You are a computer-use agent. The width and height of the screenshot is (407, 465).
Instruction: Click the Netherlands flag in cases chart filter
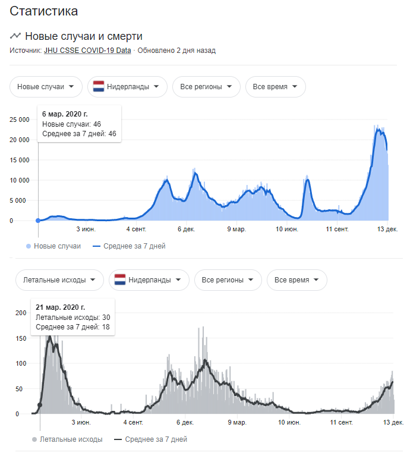(99, 87)
